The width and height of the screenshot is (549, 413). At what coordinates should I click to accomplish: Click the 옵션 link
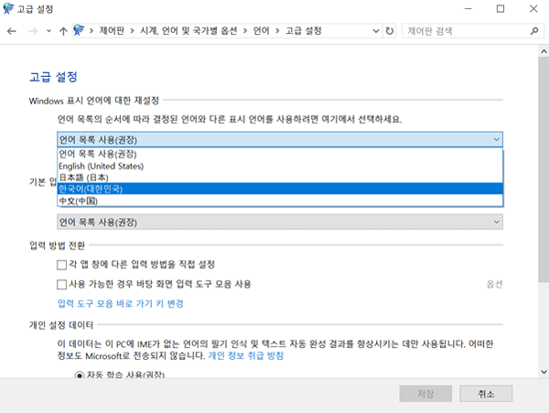click(494, 284)
